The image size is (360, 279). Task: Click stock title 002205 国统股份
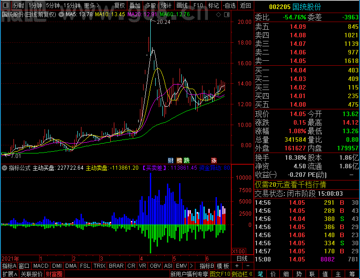click(295, 7)
